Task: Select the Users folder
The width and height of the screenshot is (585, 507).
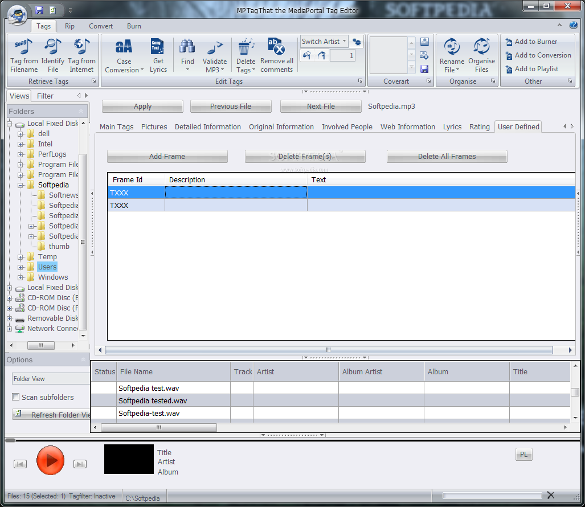Action: pyautogui.click(x=47, y=267)
